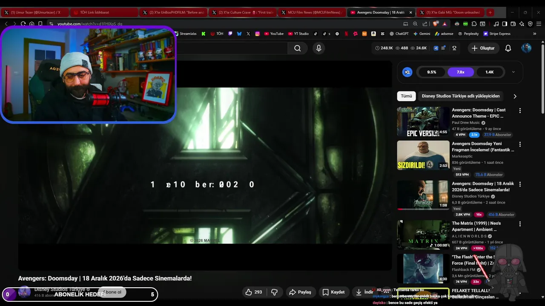Close the Avengers: Doomsday browser tab
This screenshot has height=306, width=545.
click(x=410, y=12)
